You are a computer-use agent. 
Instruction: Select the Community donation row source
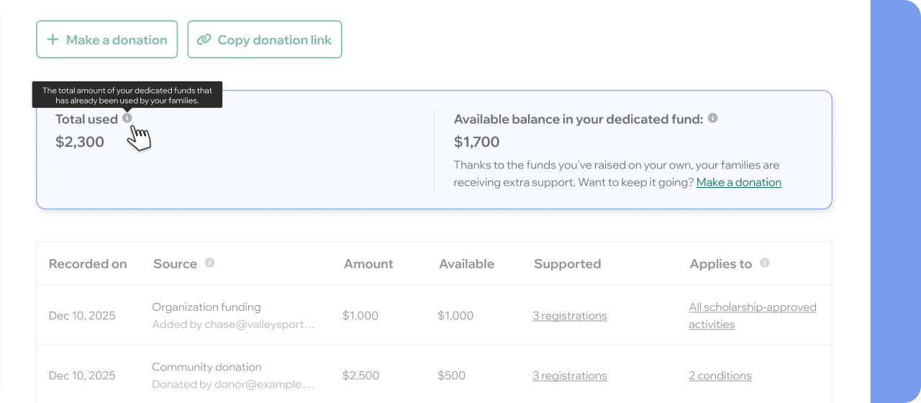coord(207,367)
